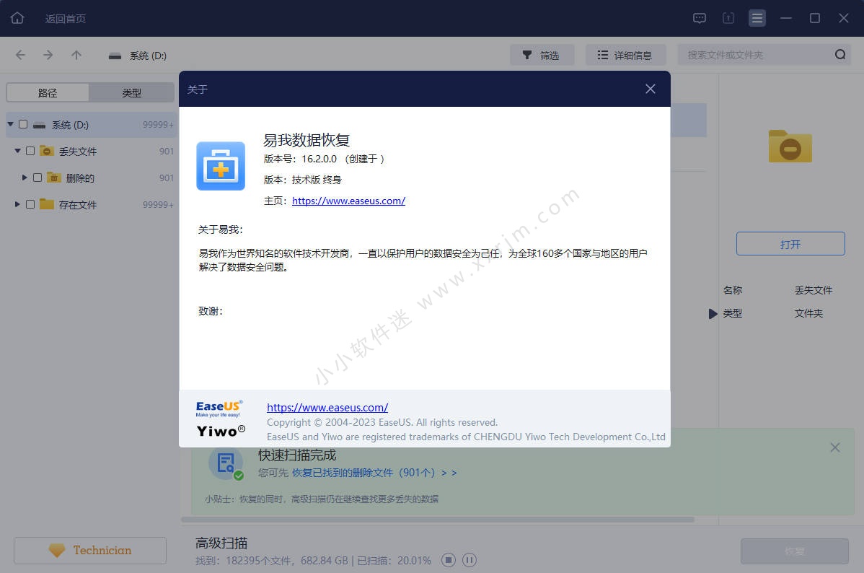Click the home icon in the title bar

[17, 18]
